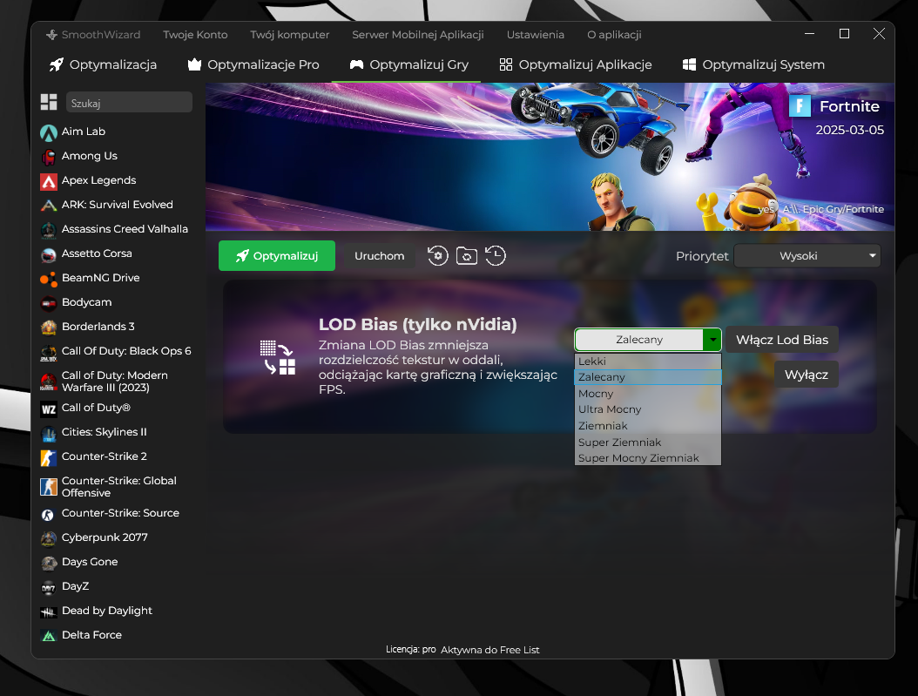Collapse the Zalecany LOD combo box arrow
This screenshot has height=696, width=918.
click(x=712, y=340)
